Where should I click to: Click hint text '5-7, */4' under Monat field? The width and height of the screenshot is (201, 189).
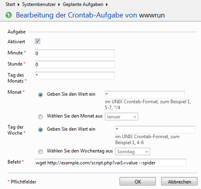tap(112, 108)
